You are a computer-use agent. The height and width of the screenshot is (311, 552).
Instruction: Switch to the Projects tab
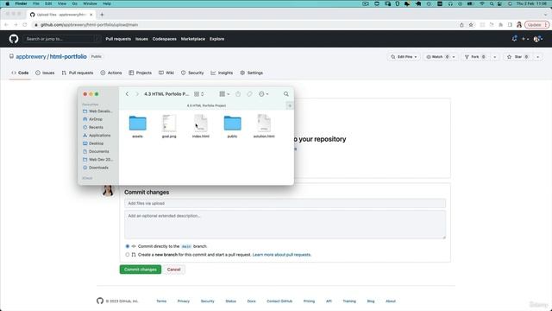point(140,73)
